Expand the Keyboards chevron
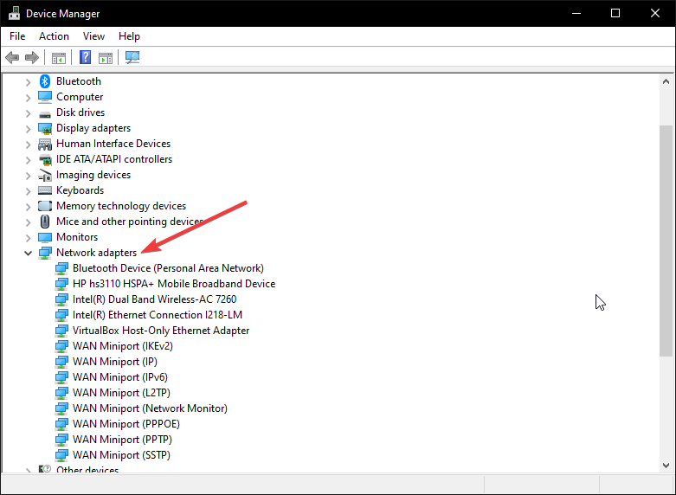The image size is (676, 495). [28, 191]
